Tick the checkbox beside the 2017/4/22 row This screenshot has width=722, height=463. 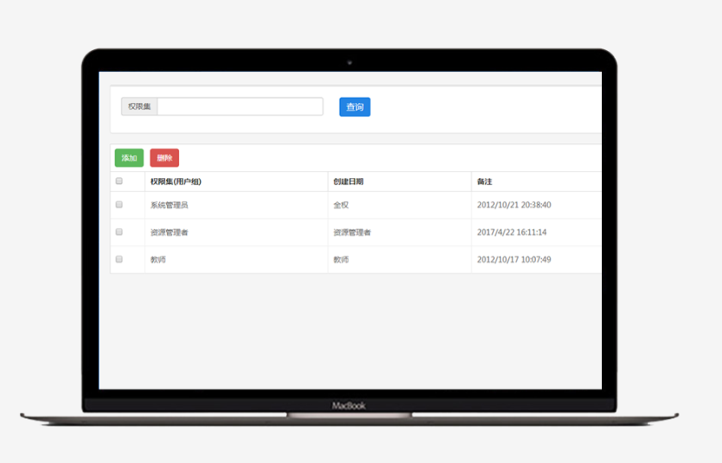point(119,232)
